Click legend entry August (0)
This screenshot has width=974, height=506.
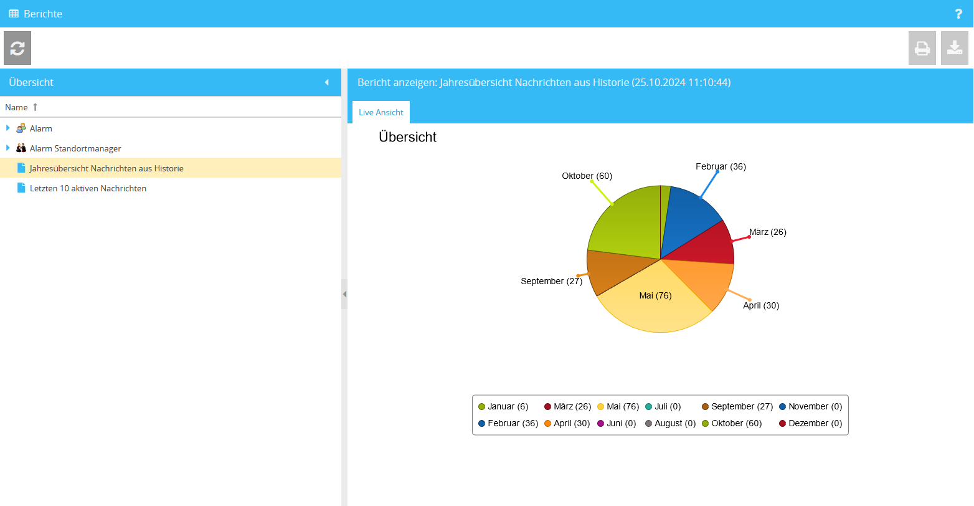(x=670, y=423)
